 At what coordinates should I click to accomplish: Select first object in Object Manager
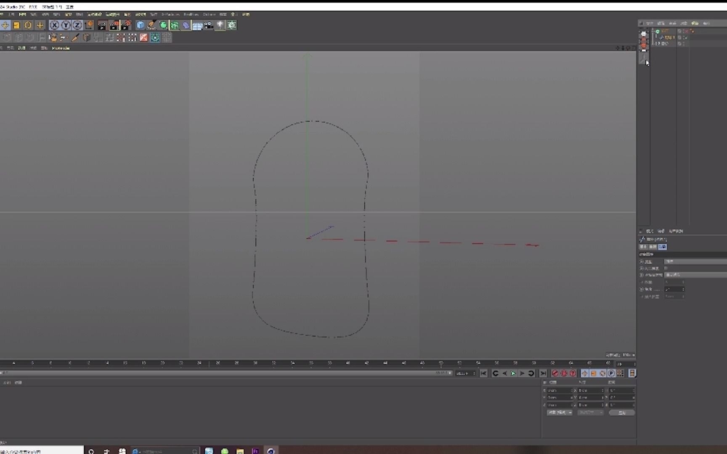pyautogui.click(x=665, y=31)
